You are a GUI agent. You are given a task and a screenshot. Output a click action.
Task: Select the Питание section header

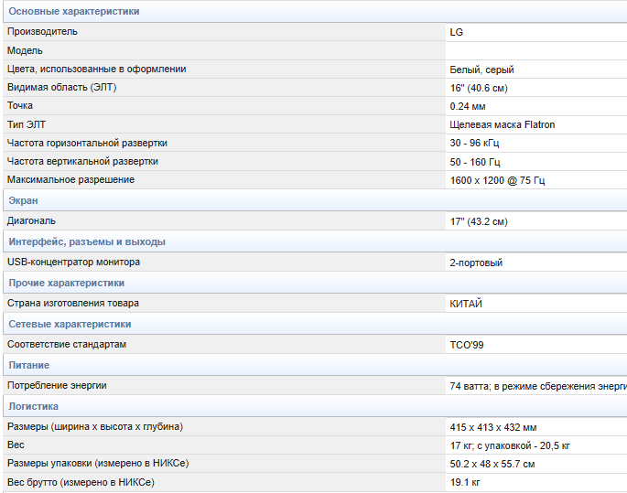[28, 365]
